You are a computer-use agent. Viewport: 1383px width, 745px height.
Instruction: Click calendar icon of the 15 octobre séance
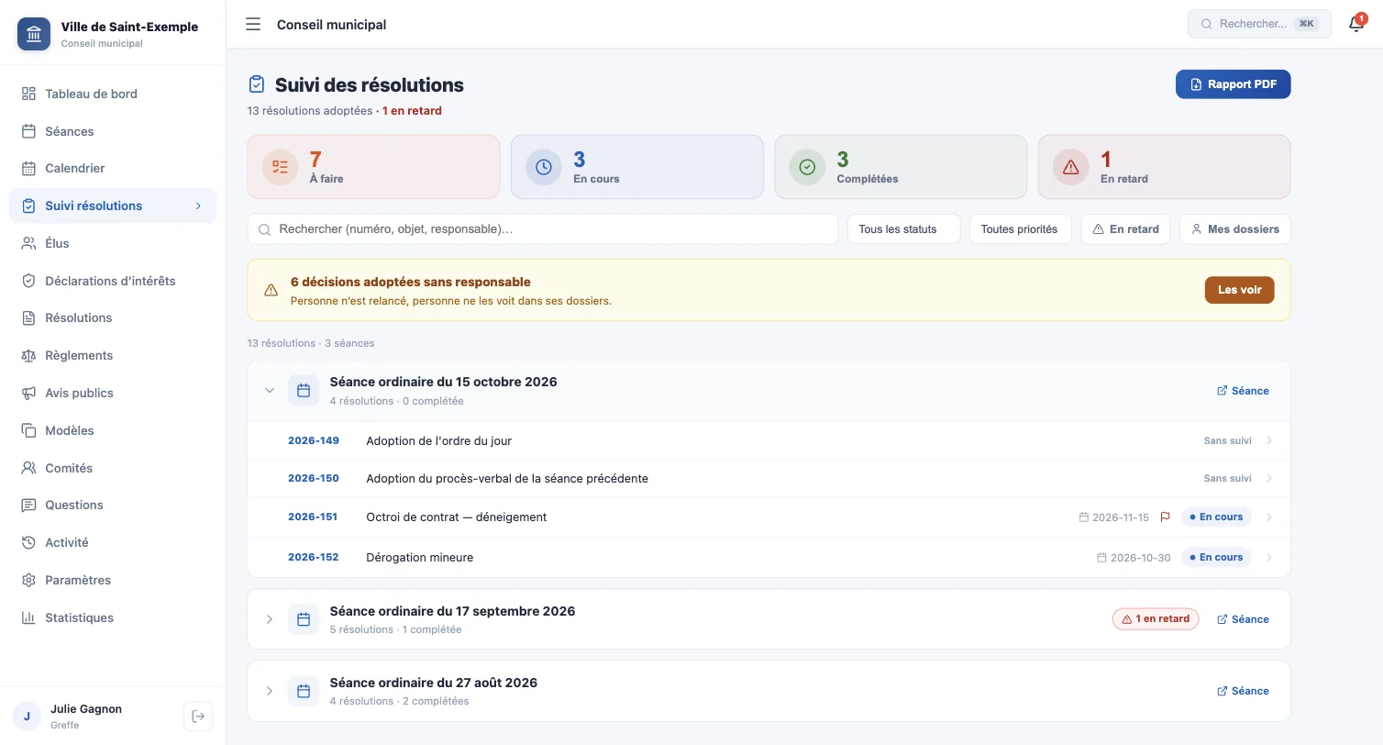304,391
